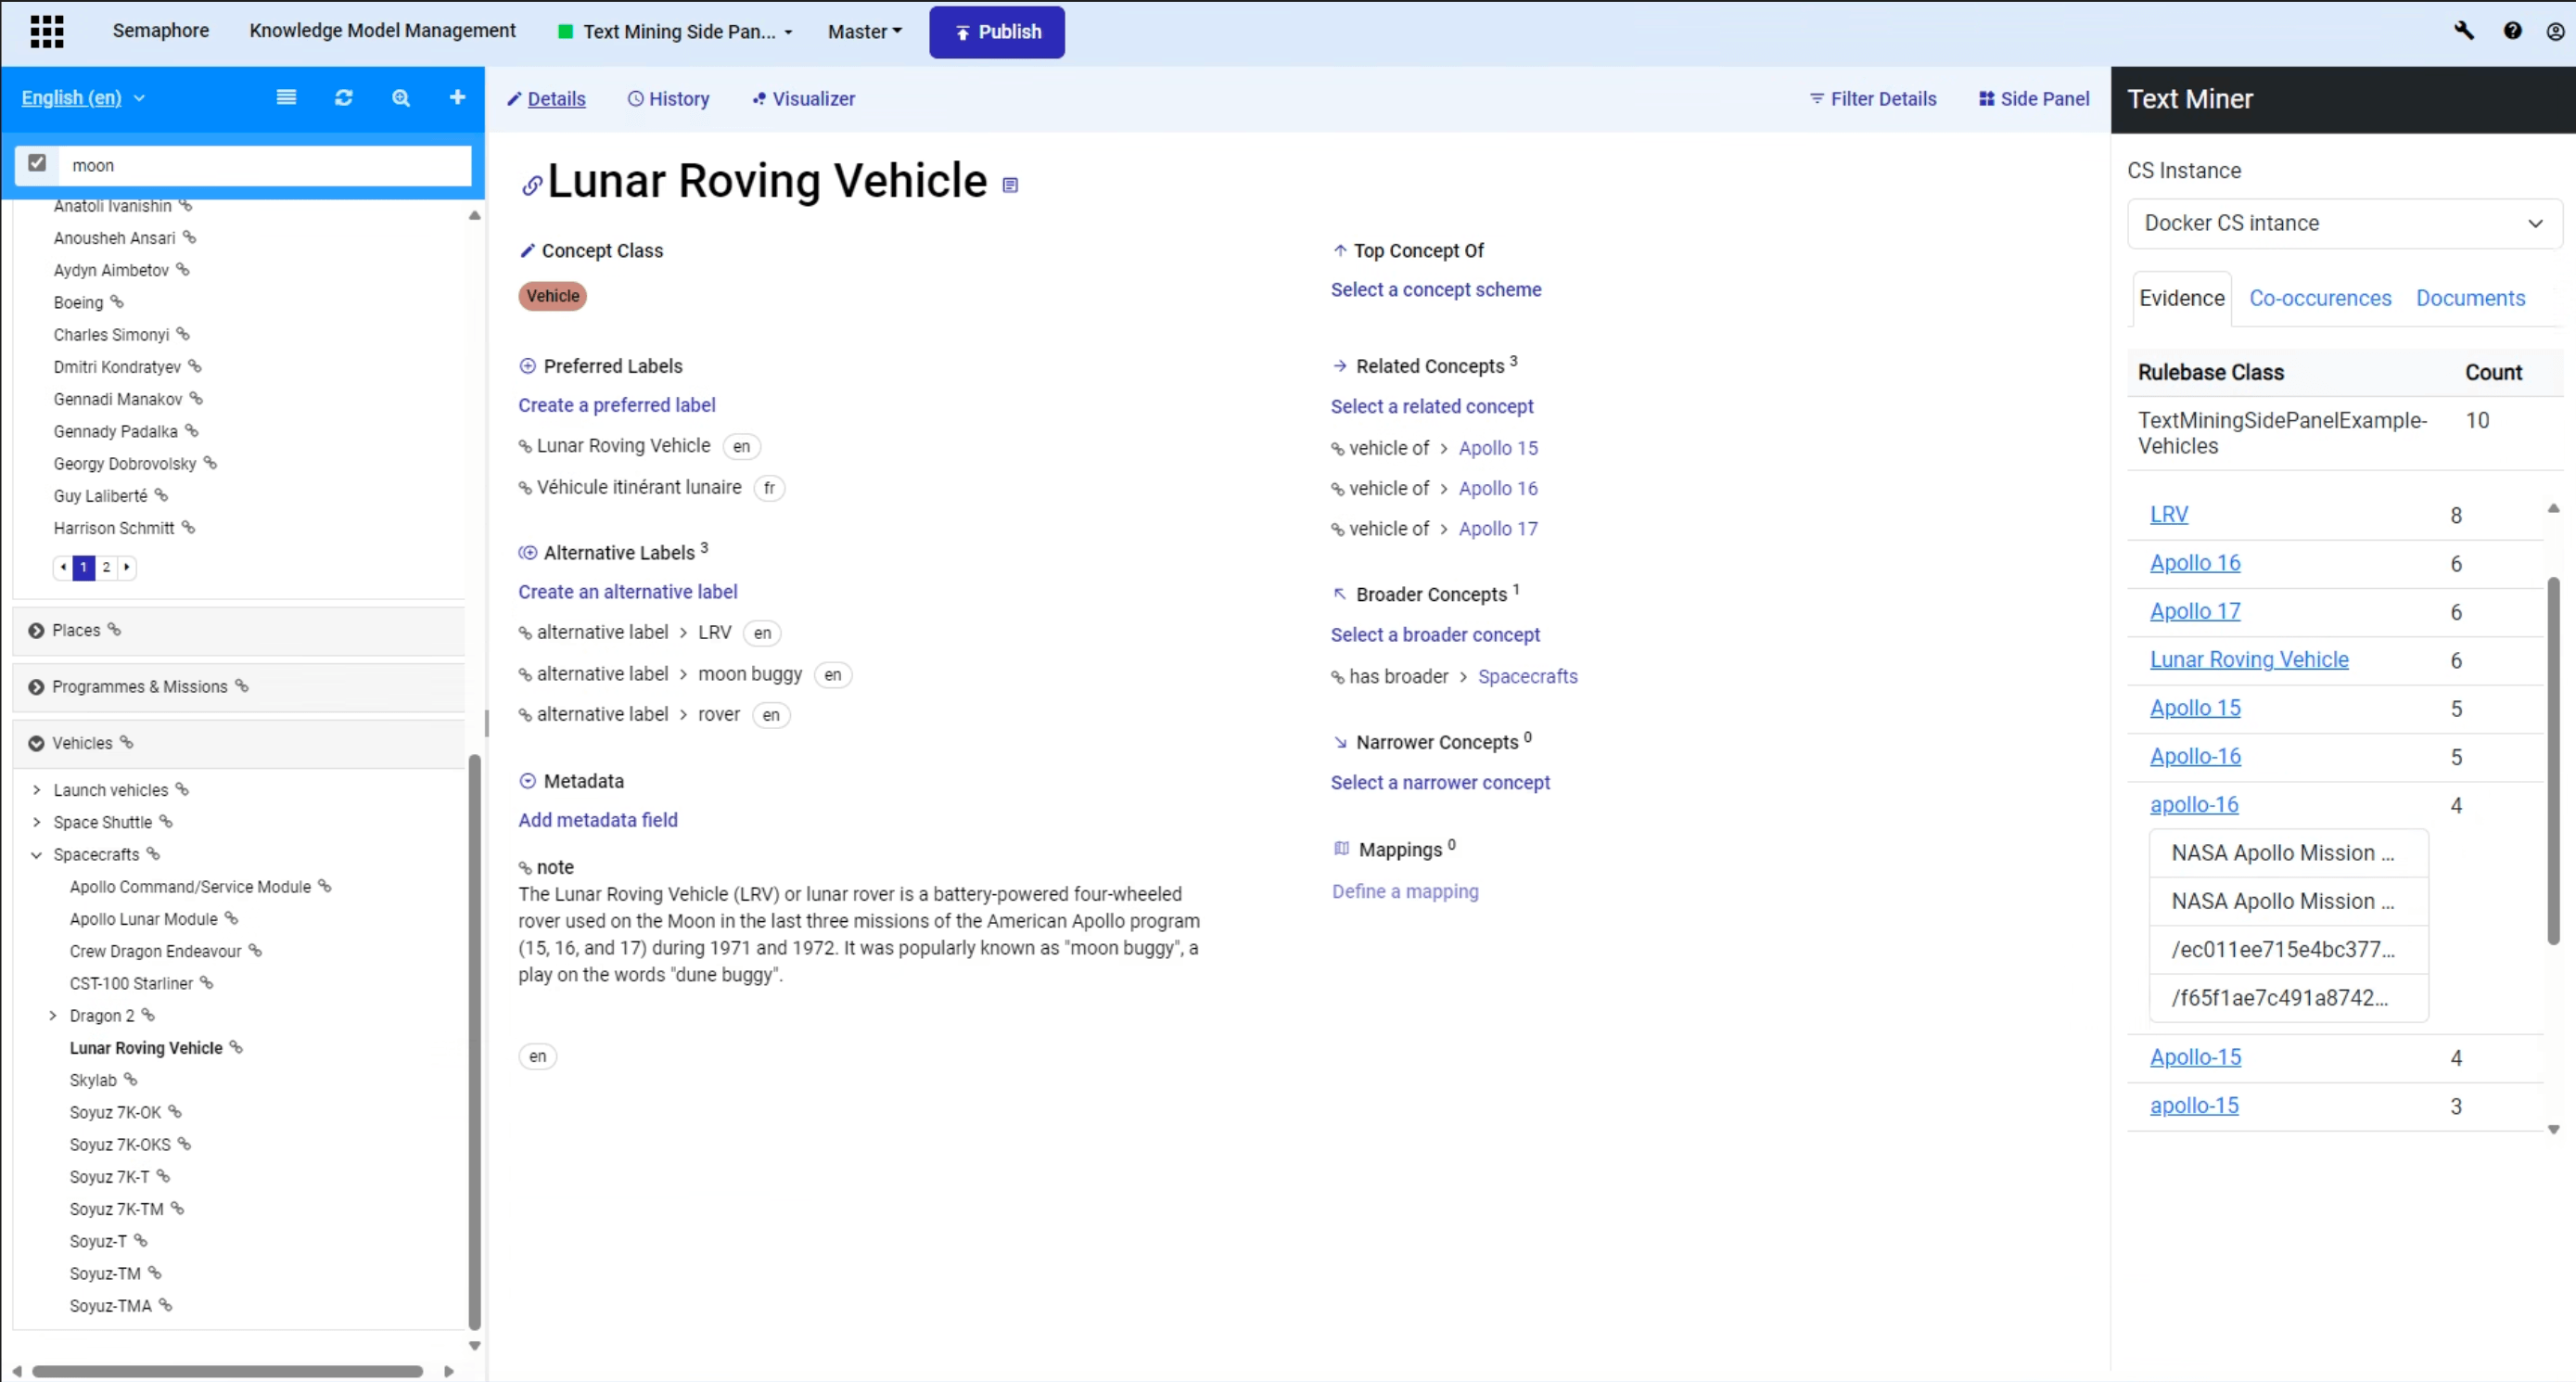
Task: Expand the Launch vehicles tree node
Action: coord(37,790)
